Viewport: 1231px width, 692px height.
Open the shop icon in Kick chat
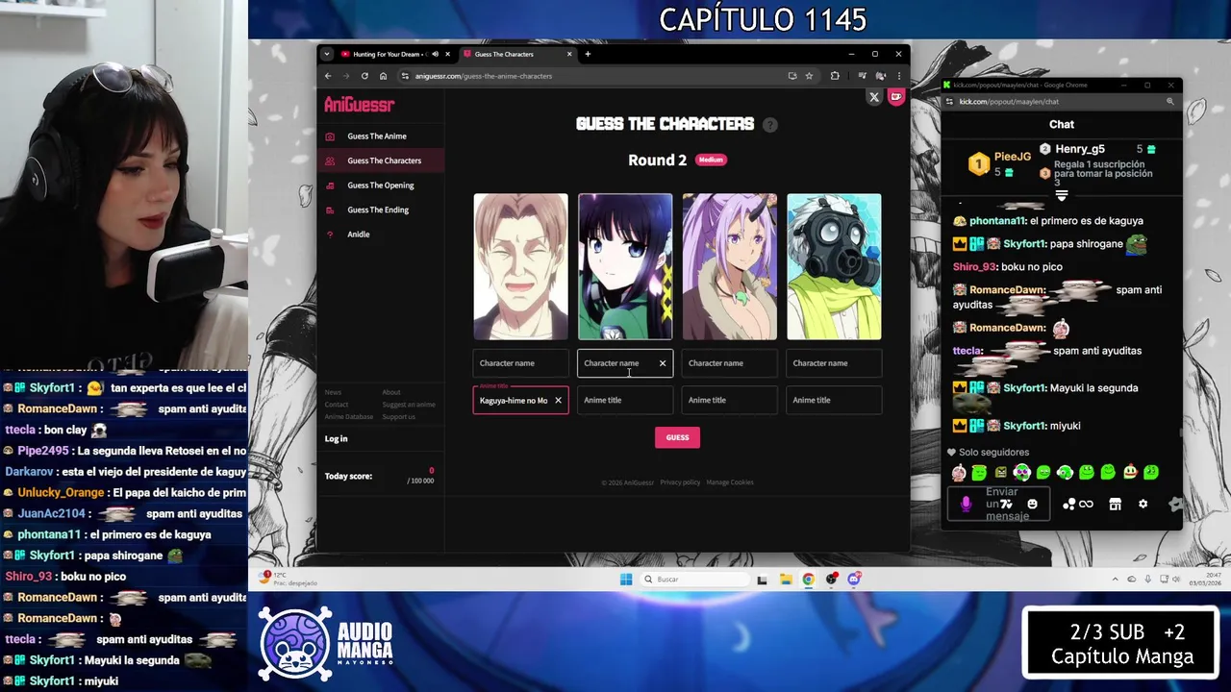(1115, 504)
